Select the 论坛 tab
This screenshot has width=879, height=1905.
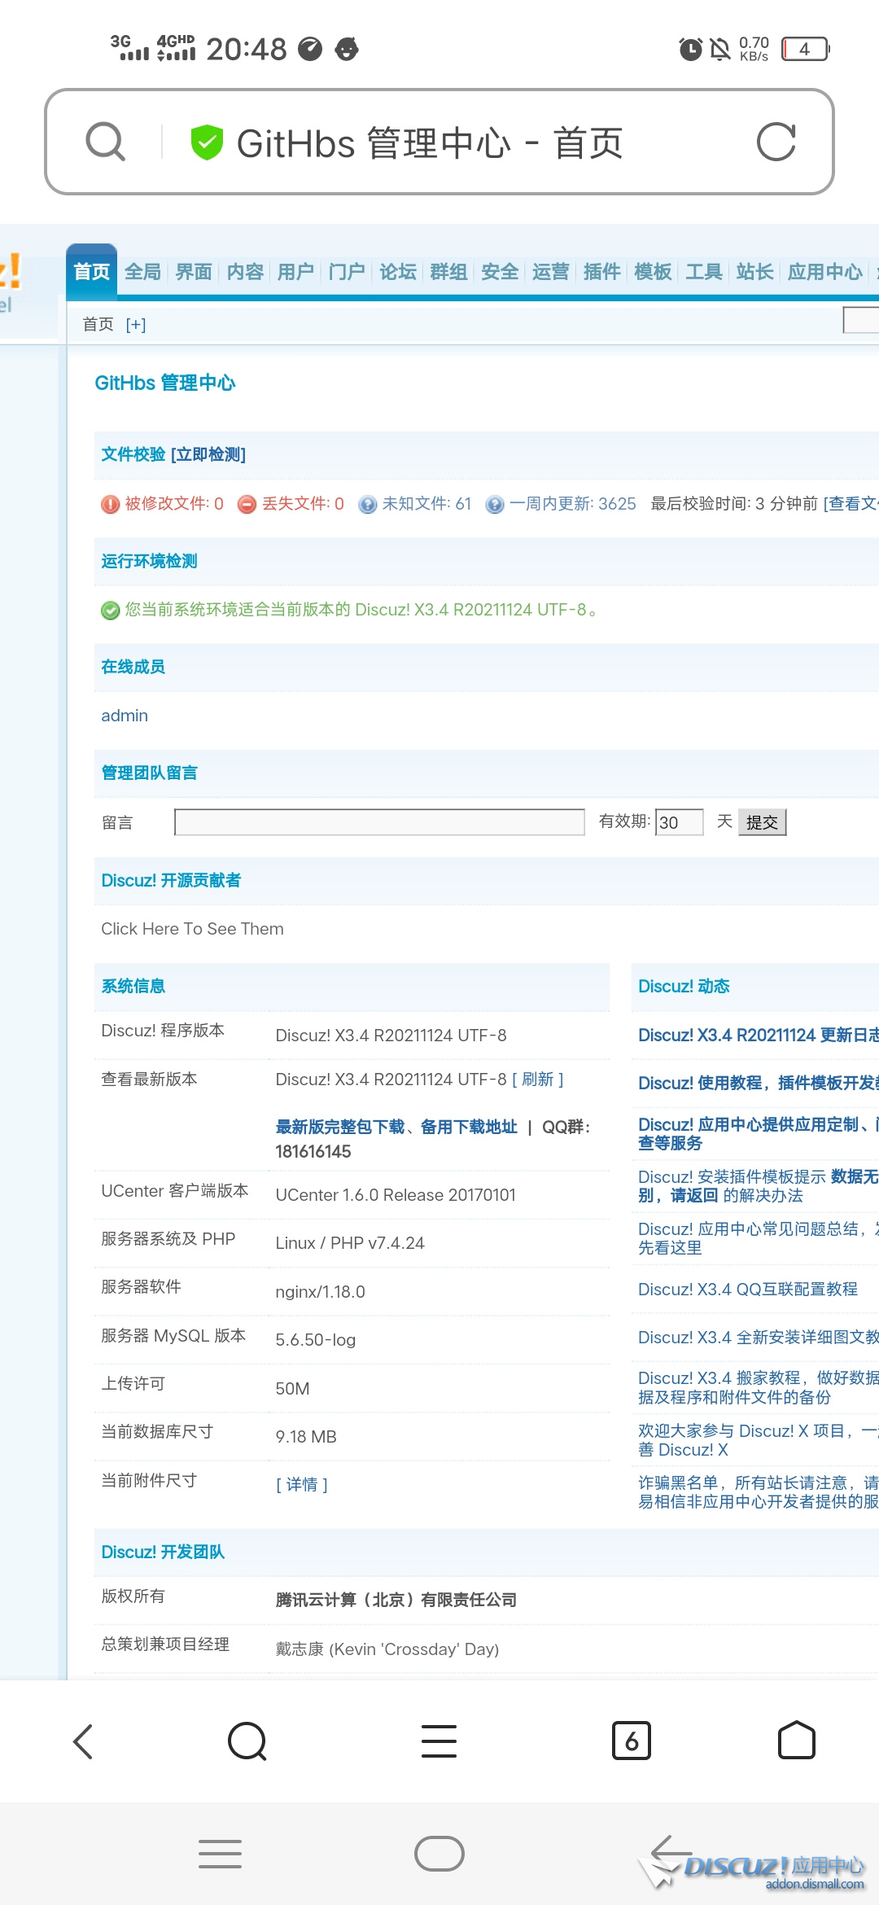398,271
